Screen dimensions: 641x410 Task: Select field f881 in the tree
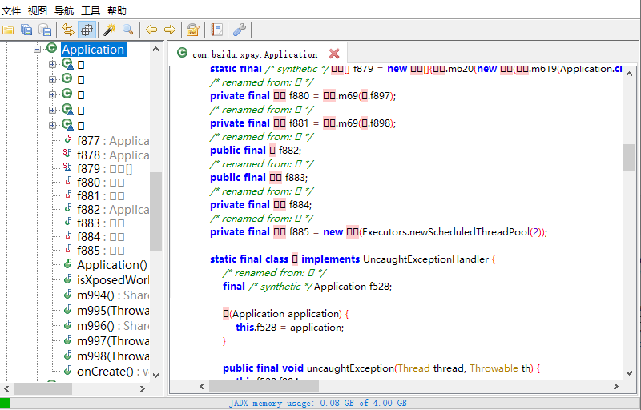coord(101,196)
